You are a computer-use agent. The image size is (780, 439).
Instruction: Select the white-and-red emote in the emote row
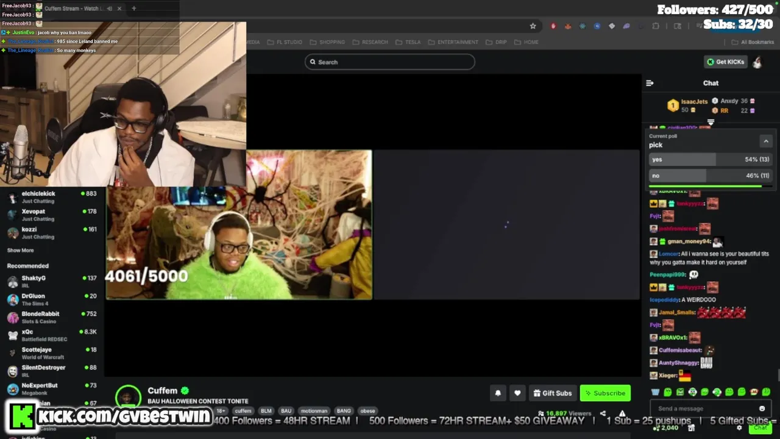click(x=754, y=392)
